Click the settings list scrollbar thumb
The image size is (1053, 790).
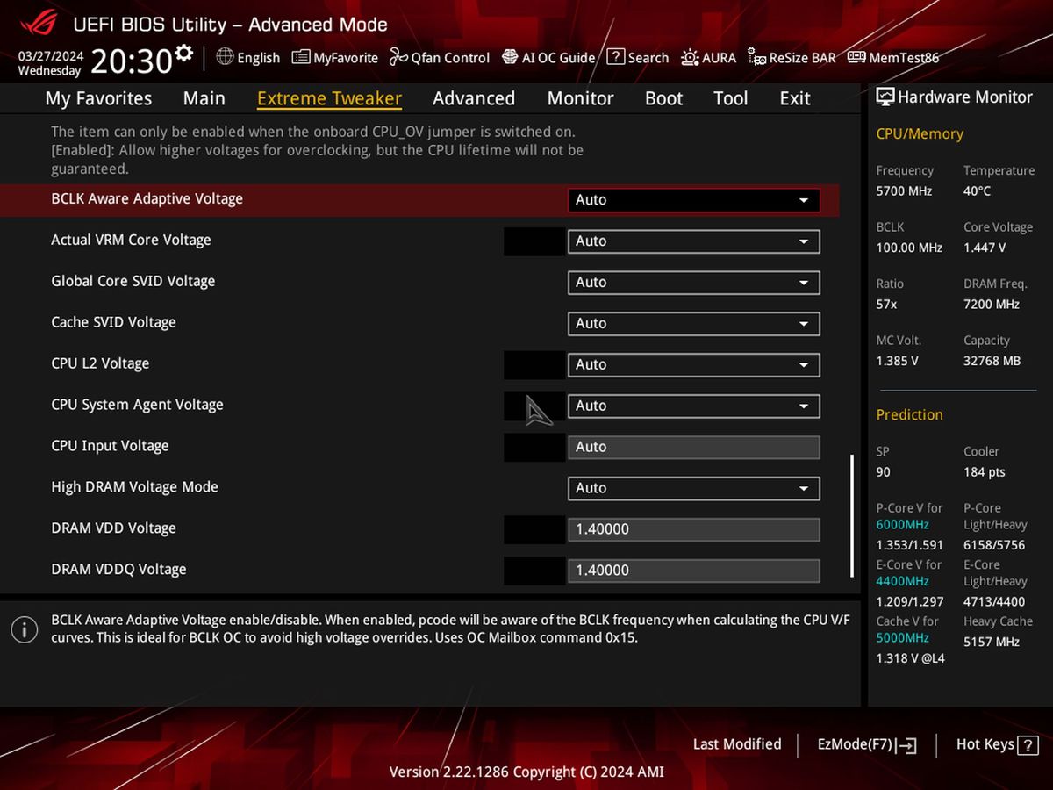[x=851, y=515]
